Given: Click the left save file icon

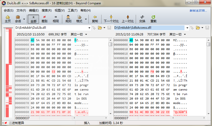Looking at the screenshot, I should pos(109,28).
